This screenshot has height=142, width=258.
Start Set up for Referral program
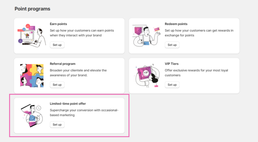[57, 85]
